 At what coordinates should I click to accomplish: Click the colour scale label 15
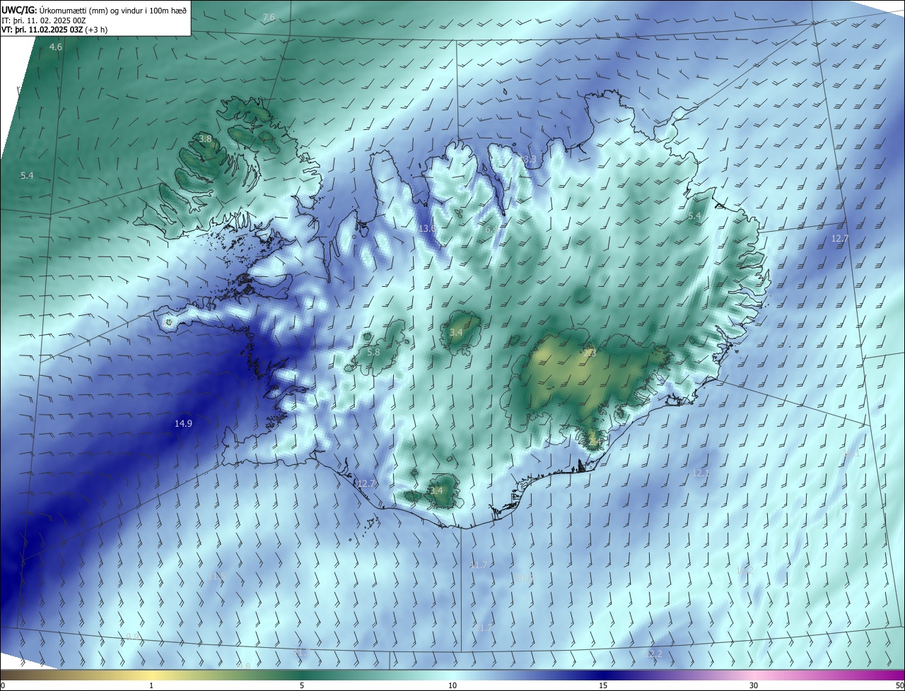(603, 685)
